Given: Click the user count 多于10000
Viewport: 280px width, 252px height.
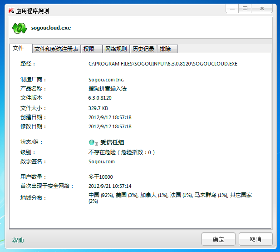Looking at the screenshot, I should [x=101, y=177].
